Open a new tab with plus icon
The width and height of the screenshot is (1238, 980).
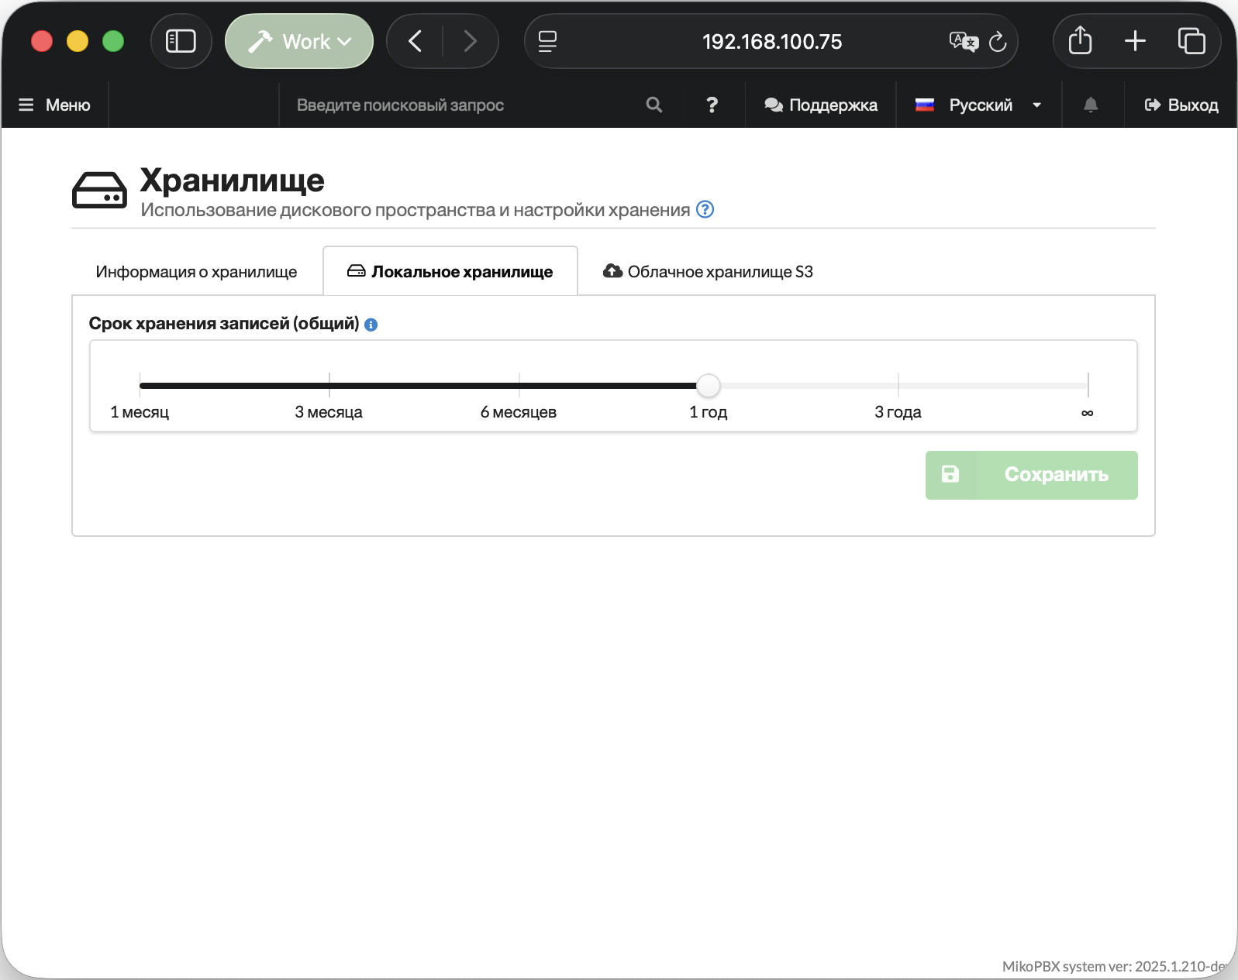tap(1135, 41)
